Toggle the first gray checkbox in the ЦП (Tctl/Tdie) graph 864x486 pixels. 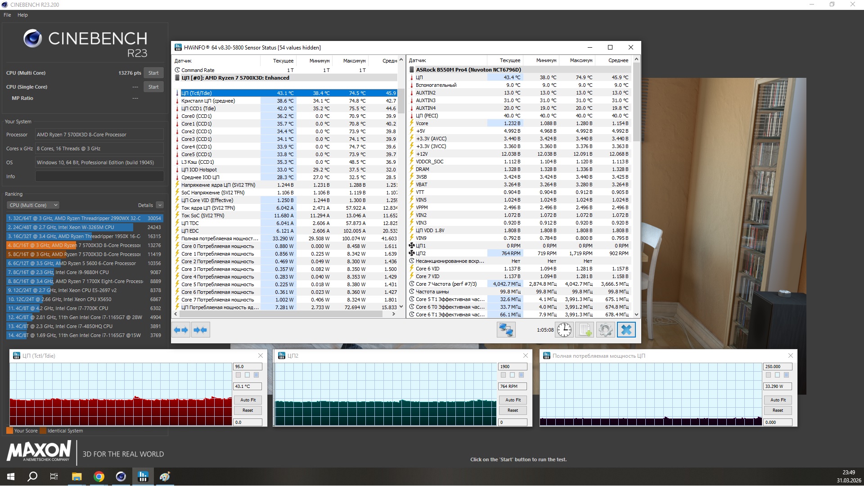(x=238, y=375)
